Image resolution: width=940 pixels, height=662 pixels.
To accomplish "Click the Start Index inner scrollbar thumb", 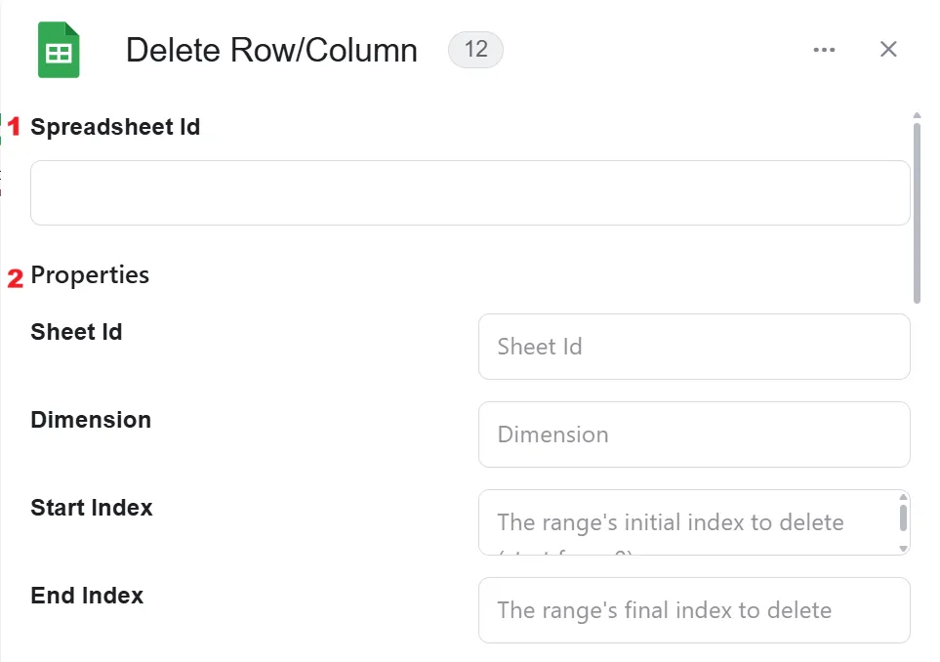I will (x=904, y=518).
